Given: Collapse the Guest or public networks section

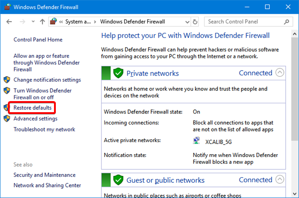Looking at the screenshot, I should (x=280, y=180).
